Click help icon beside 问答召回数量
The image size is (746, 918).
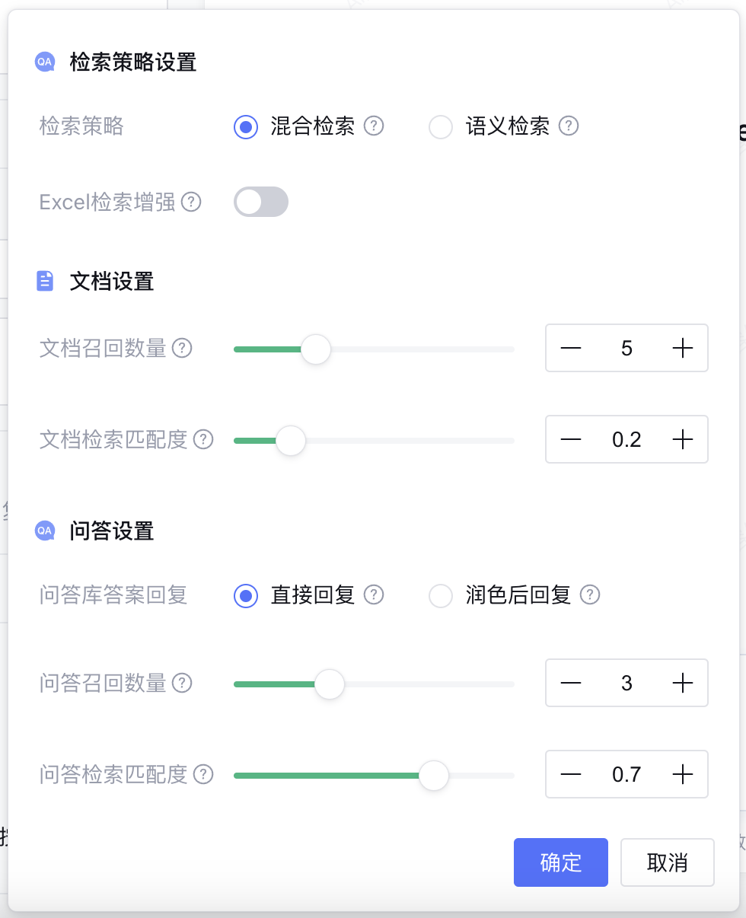(x=182, y=683)
